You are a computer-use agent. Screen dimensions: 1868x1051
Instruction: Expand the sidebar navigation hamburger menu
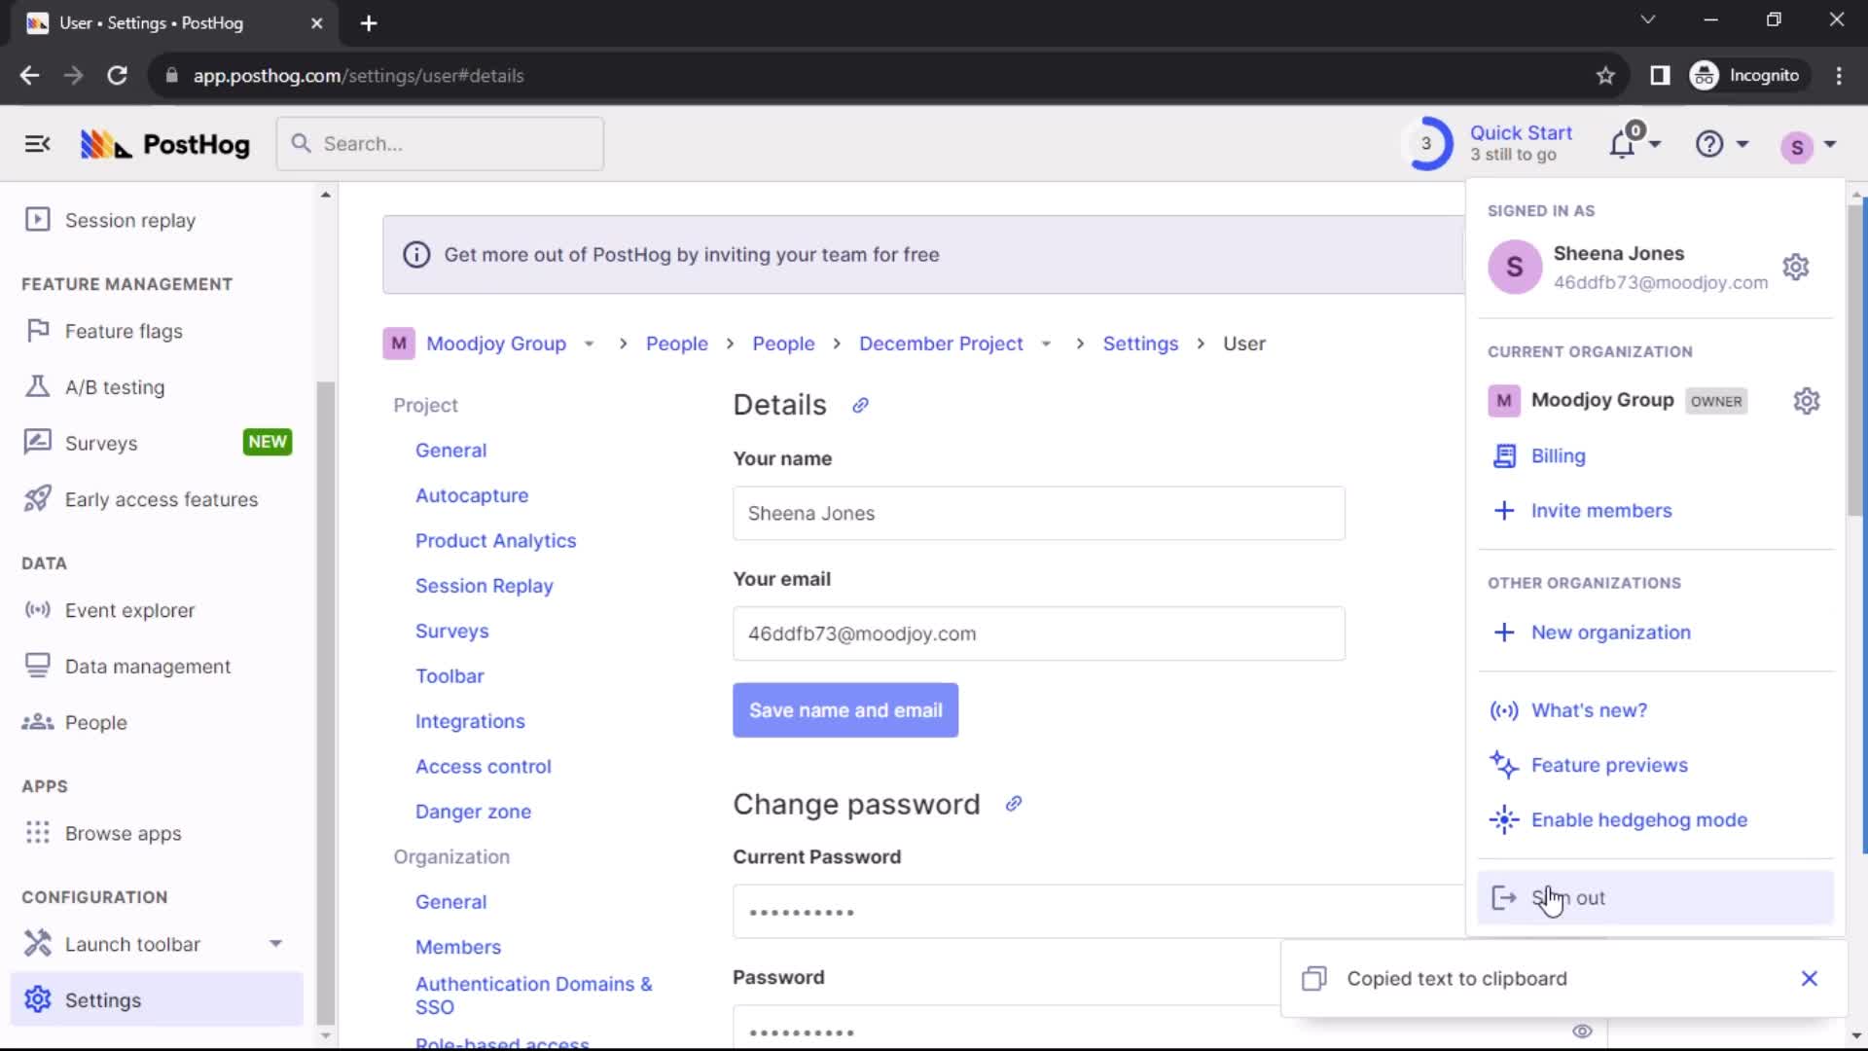click(36, 144)
